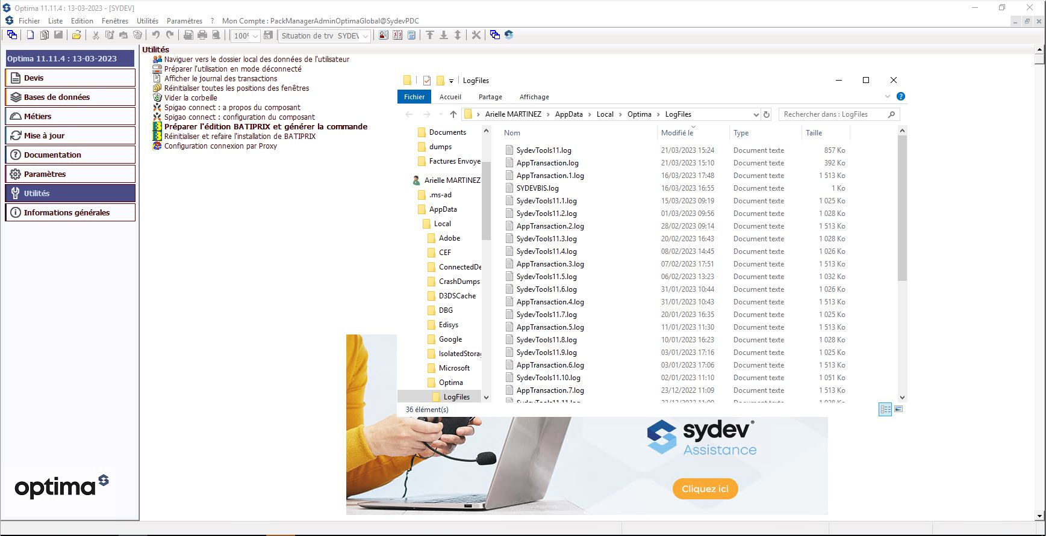Open the Partage tab in Explorer
This screenshot has width=1046, height=536.
[490, 97]
